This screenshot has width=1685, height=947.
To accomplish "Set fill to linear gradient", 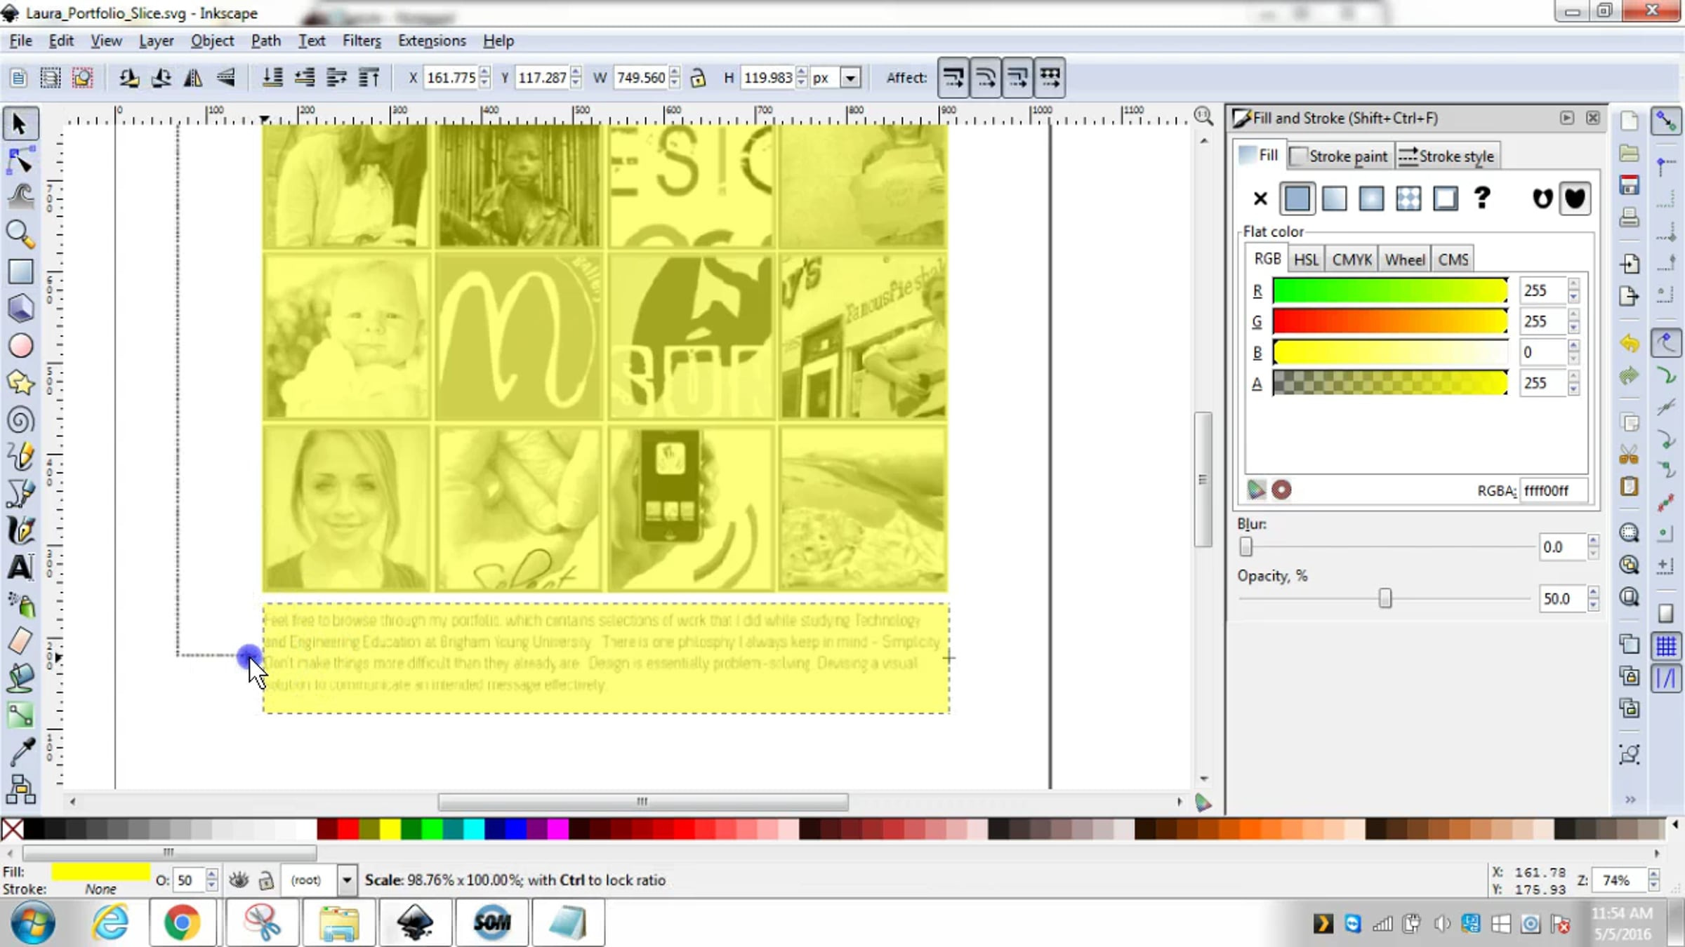I will 1334,199.
